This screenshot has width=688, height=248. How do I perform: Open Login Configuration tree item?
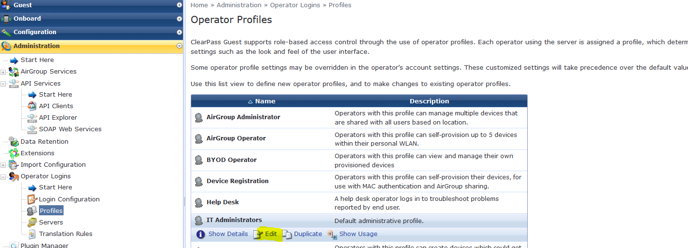point(69,199)
